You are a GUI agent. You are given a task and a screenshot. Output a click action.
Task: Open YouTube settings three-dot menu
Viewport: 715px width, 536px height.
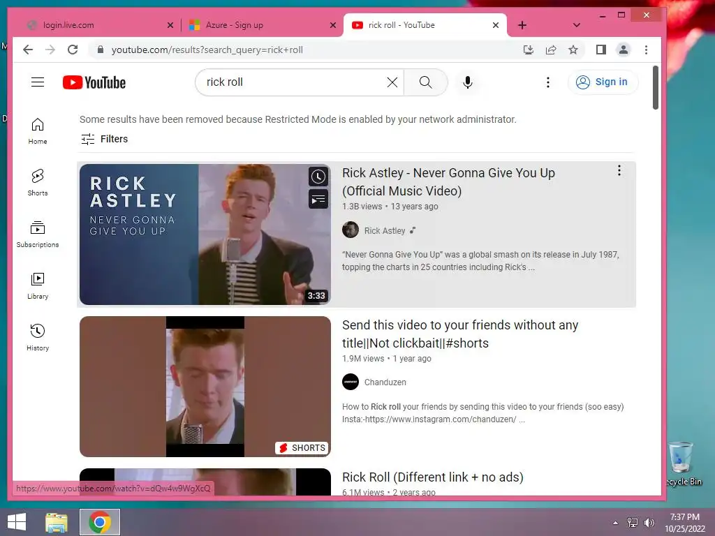[x=548, y=82]
